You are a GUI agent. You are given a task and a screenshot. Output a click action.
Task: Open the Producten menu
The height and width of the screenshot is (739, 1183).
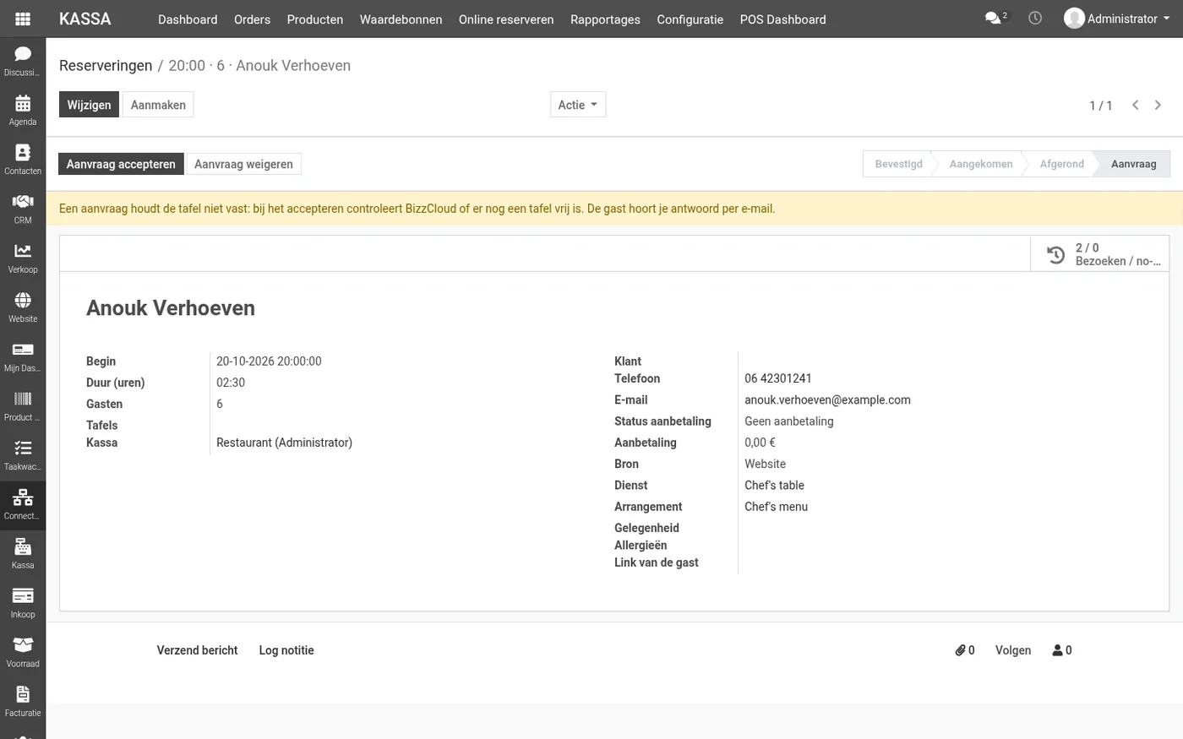pyautogui.click(x=315, y=19)
